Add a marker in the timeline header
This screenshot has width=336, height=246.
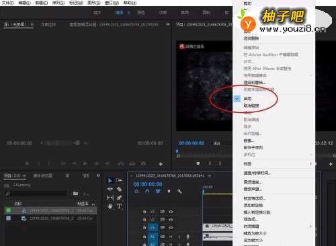[x=169, y=191]
